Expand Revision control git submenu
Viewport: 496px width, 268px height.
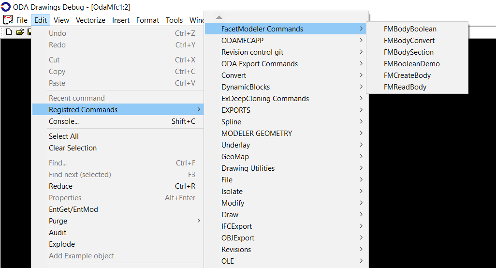[285, 52]
